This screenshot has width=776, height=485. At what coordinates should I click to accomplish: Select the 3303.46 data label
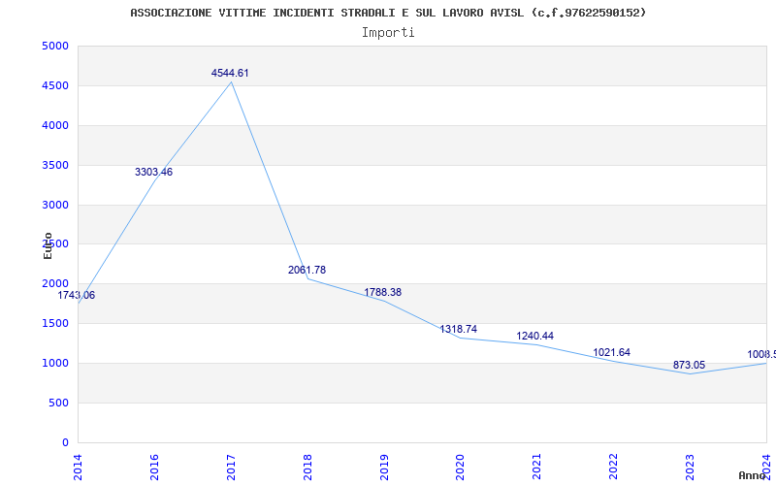(153, 173)
